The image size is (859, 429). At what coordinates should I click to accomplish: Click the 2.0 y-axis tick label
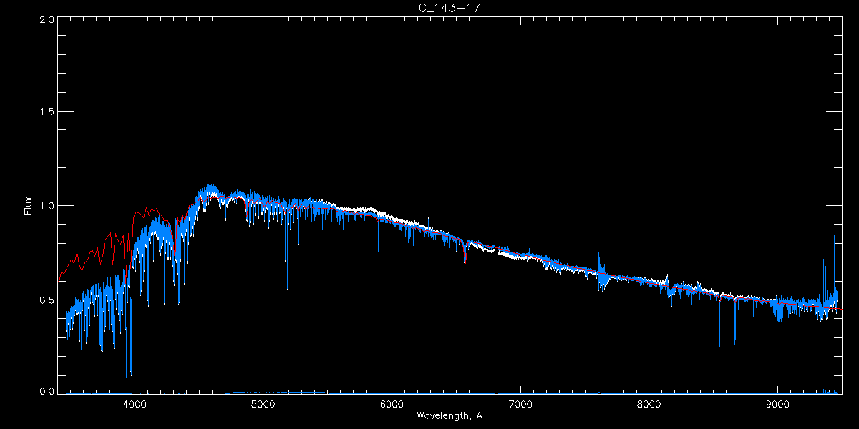tap(45, 19)
